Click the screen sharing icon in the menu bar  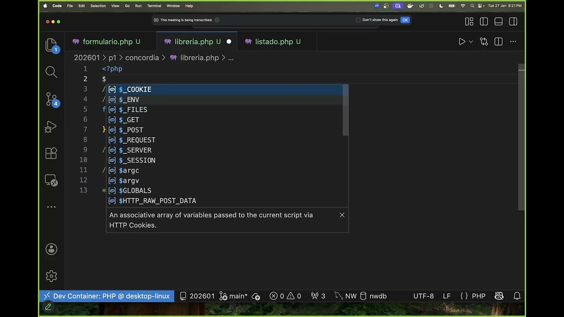tap(398, 6)
